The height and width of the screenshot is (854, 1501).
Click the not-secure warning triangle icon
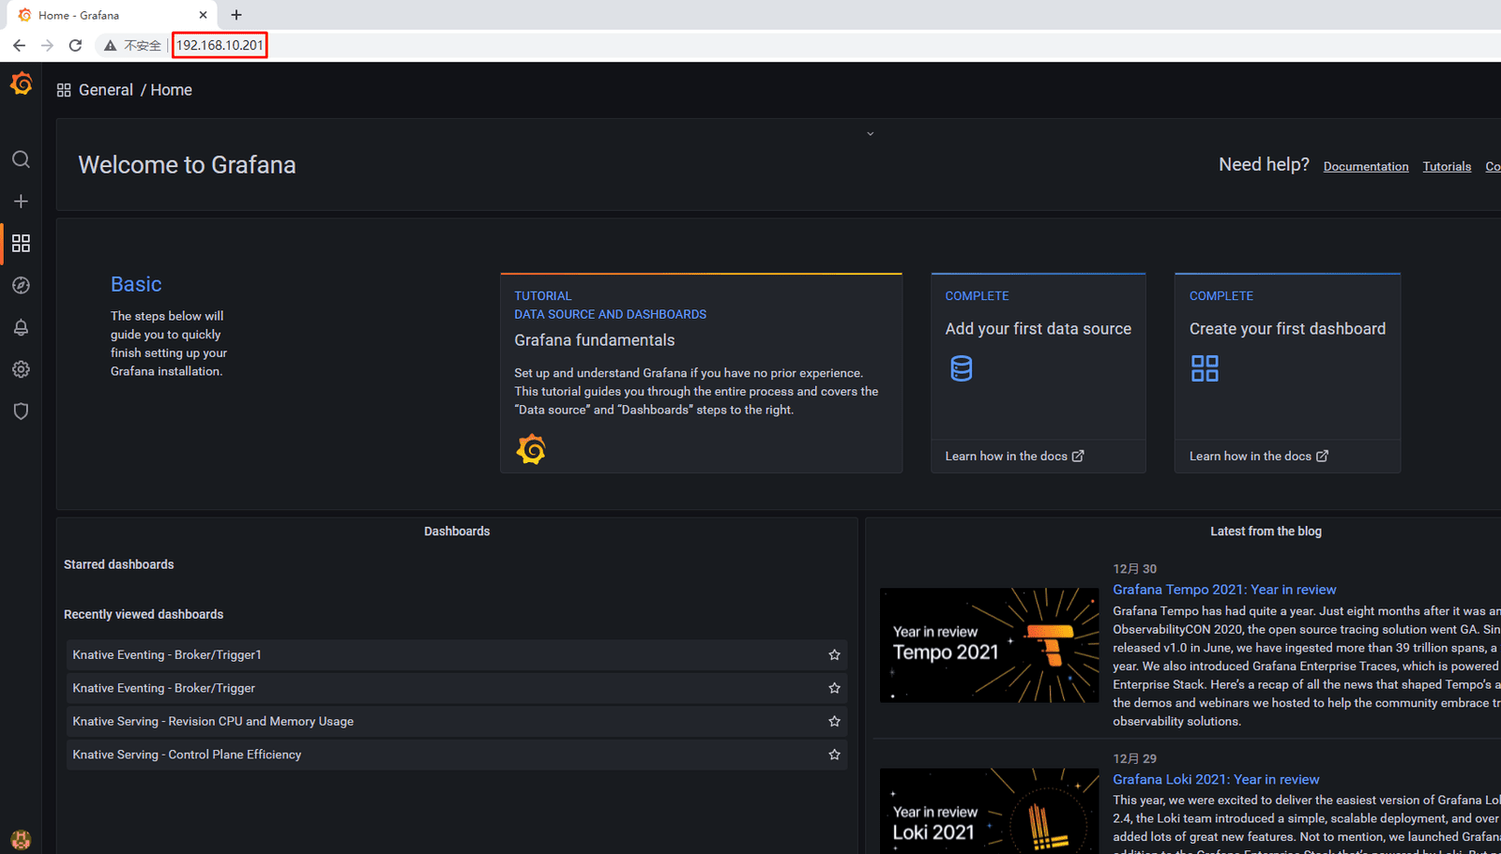point(110,45)
